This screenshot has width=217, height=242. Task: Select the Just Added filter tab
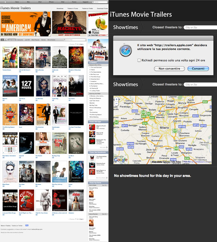pyautogui.click(x=12, y=39)
